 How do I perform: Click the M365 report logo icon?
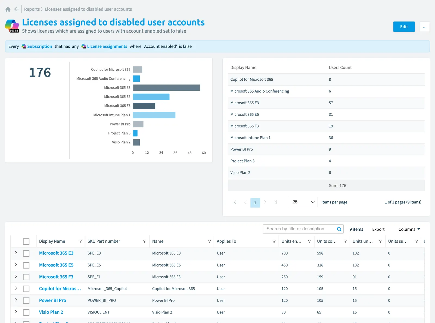tap(12, 26)
